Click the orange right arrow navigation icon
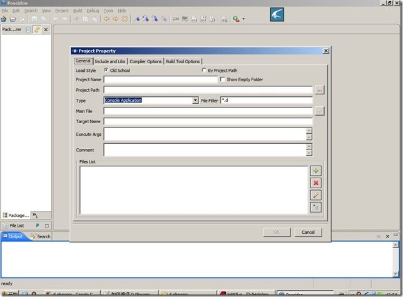 point(115,19)
